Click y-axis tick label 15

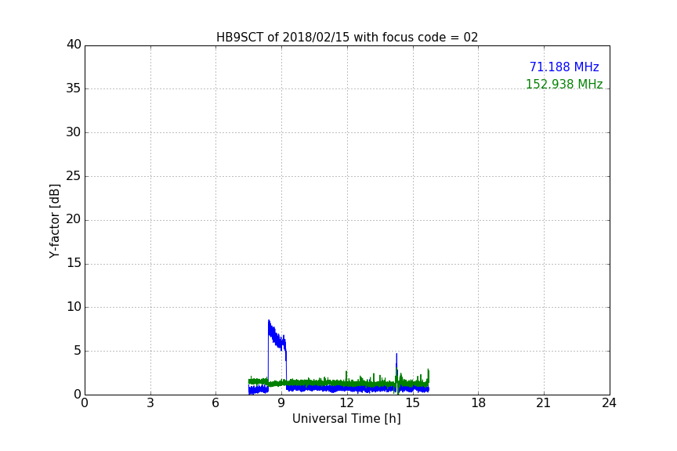coord(74,263)
